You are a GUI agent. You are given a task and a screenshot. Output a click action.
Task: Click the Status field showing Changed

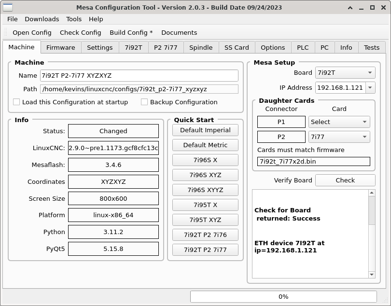click(x=113, y=131)
